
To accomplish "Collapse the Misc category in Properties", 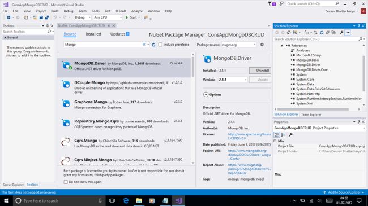I will (x=275, y=141).
